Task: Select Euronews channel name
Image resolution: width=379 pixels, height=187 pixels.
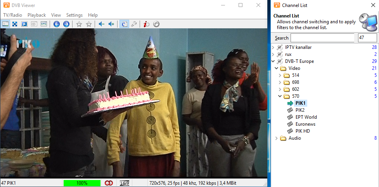Action: click(x=305, y=124)
